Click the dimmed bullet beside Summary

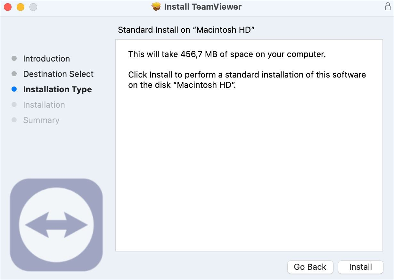coord(14,120)
